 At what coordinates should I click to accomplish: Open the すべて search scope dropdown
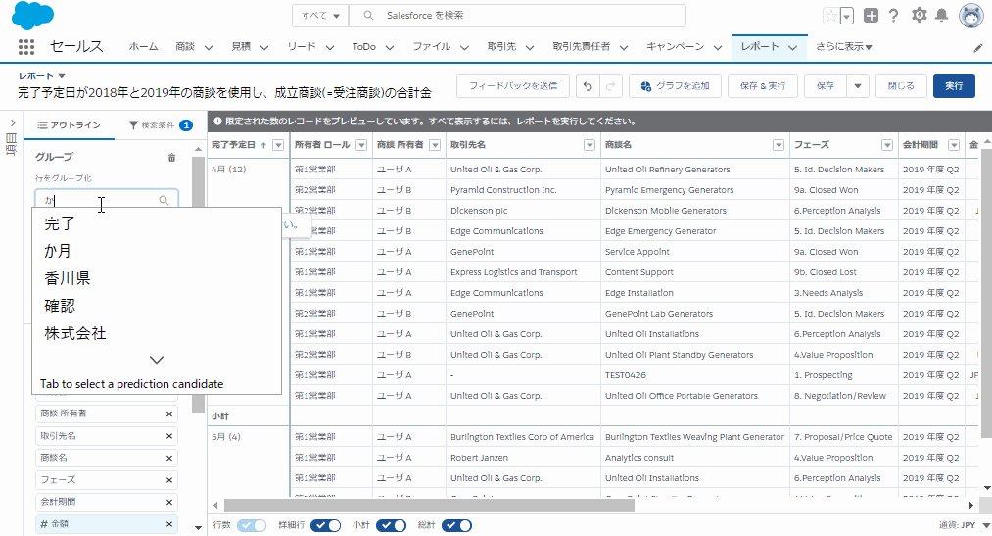[x=320, y=16]
